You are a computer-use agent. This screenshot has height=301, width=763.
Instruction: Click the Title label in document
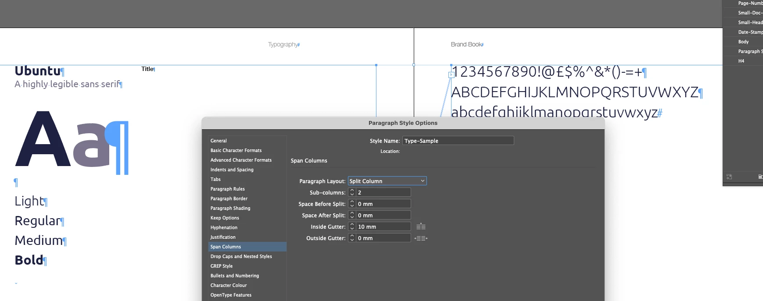coord(147,69)
